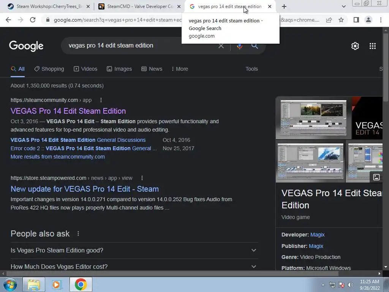Go back to the previous page
This screenshot has width=389, height=292.
click(8, 20)
